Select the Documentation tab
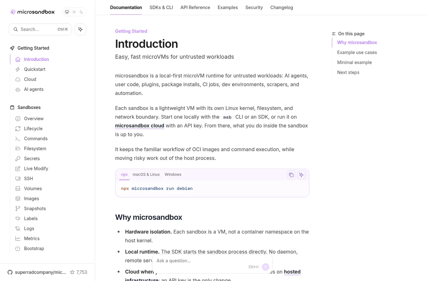Screen dimensions: 427x281 126,8
